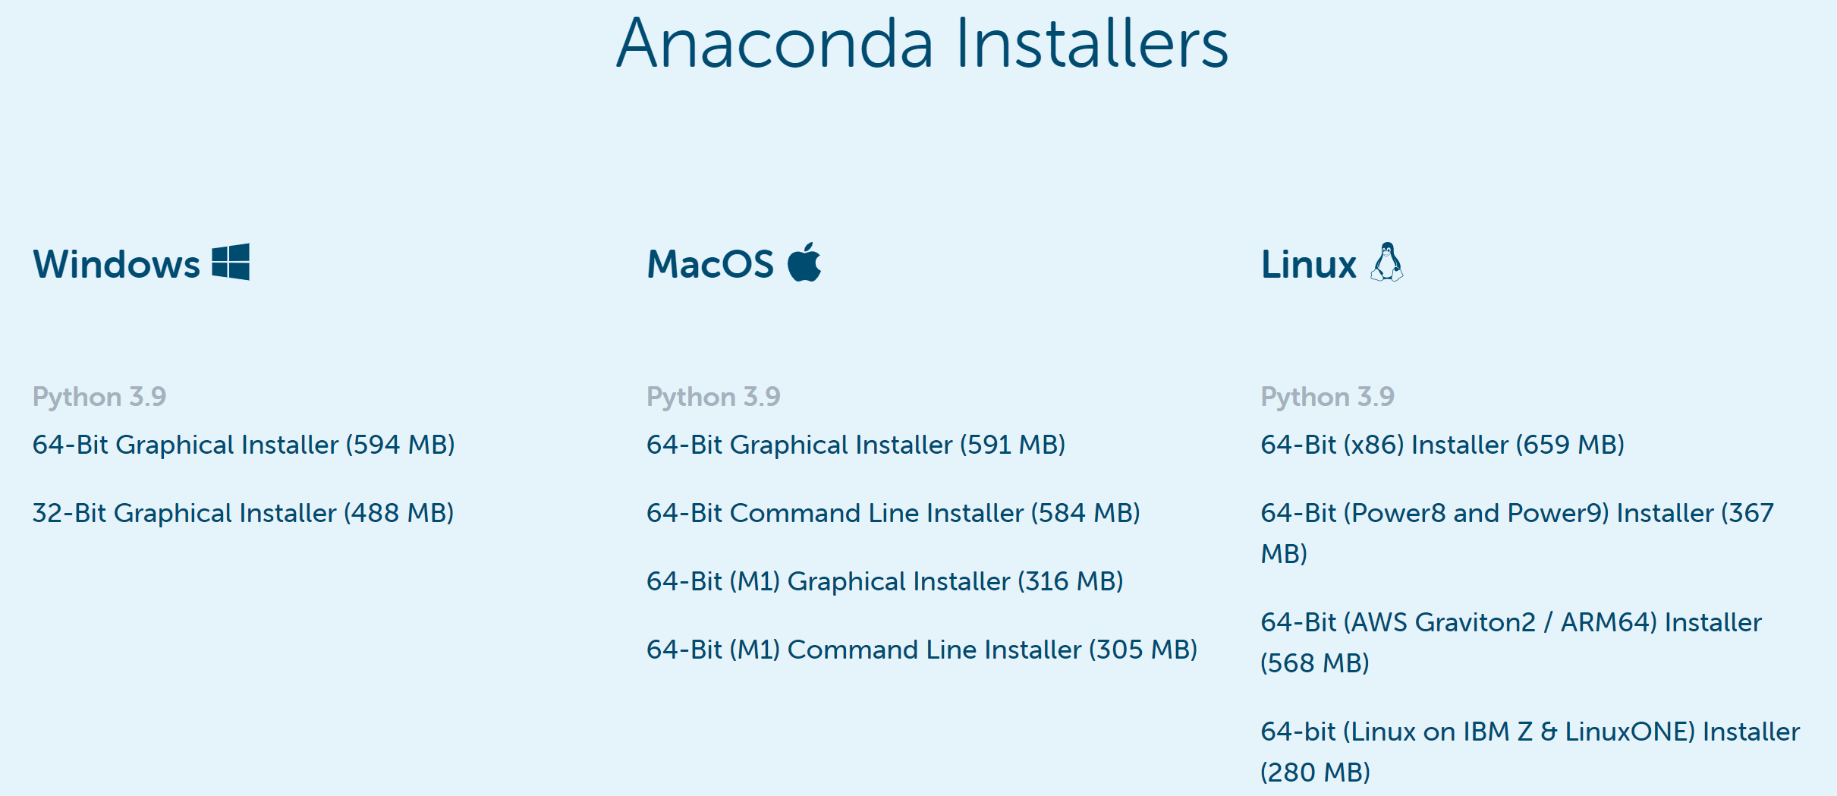
Task: Download MacOS 64-Bit Command Line Installer
Action: pyautogui.click(x=893, y=513)
